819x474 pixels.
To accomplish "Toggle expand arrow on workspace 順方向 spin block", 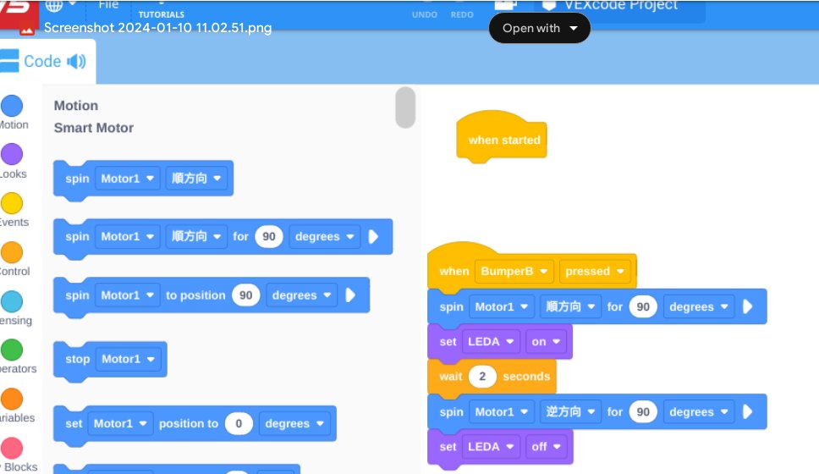I will click(x=747, y=306).
